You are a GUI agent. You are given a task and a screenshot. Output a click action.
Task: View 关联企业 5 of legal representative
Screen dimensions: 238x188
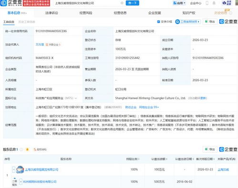(53, 45)
